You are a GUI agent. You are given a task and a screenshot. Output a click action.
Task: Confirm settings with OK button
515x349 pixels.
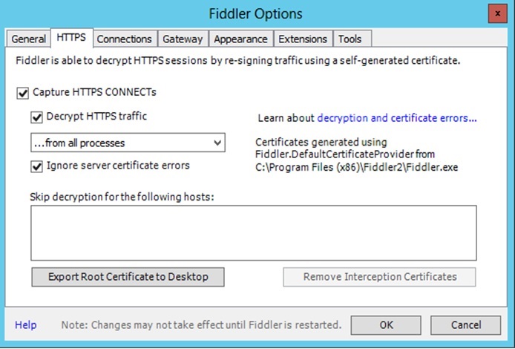point(386,325)
